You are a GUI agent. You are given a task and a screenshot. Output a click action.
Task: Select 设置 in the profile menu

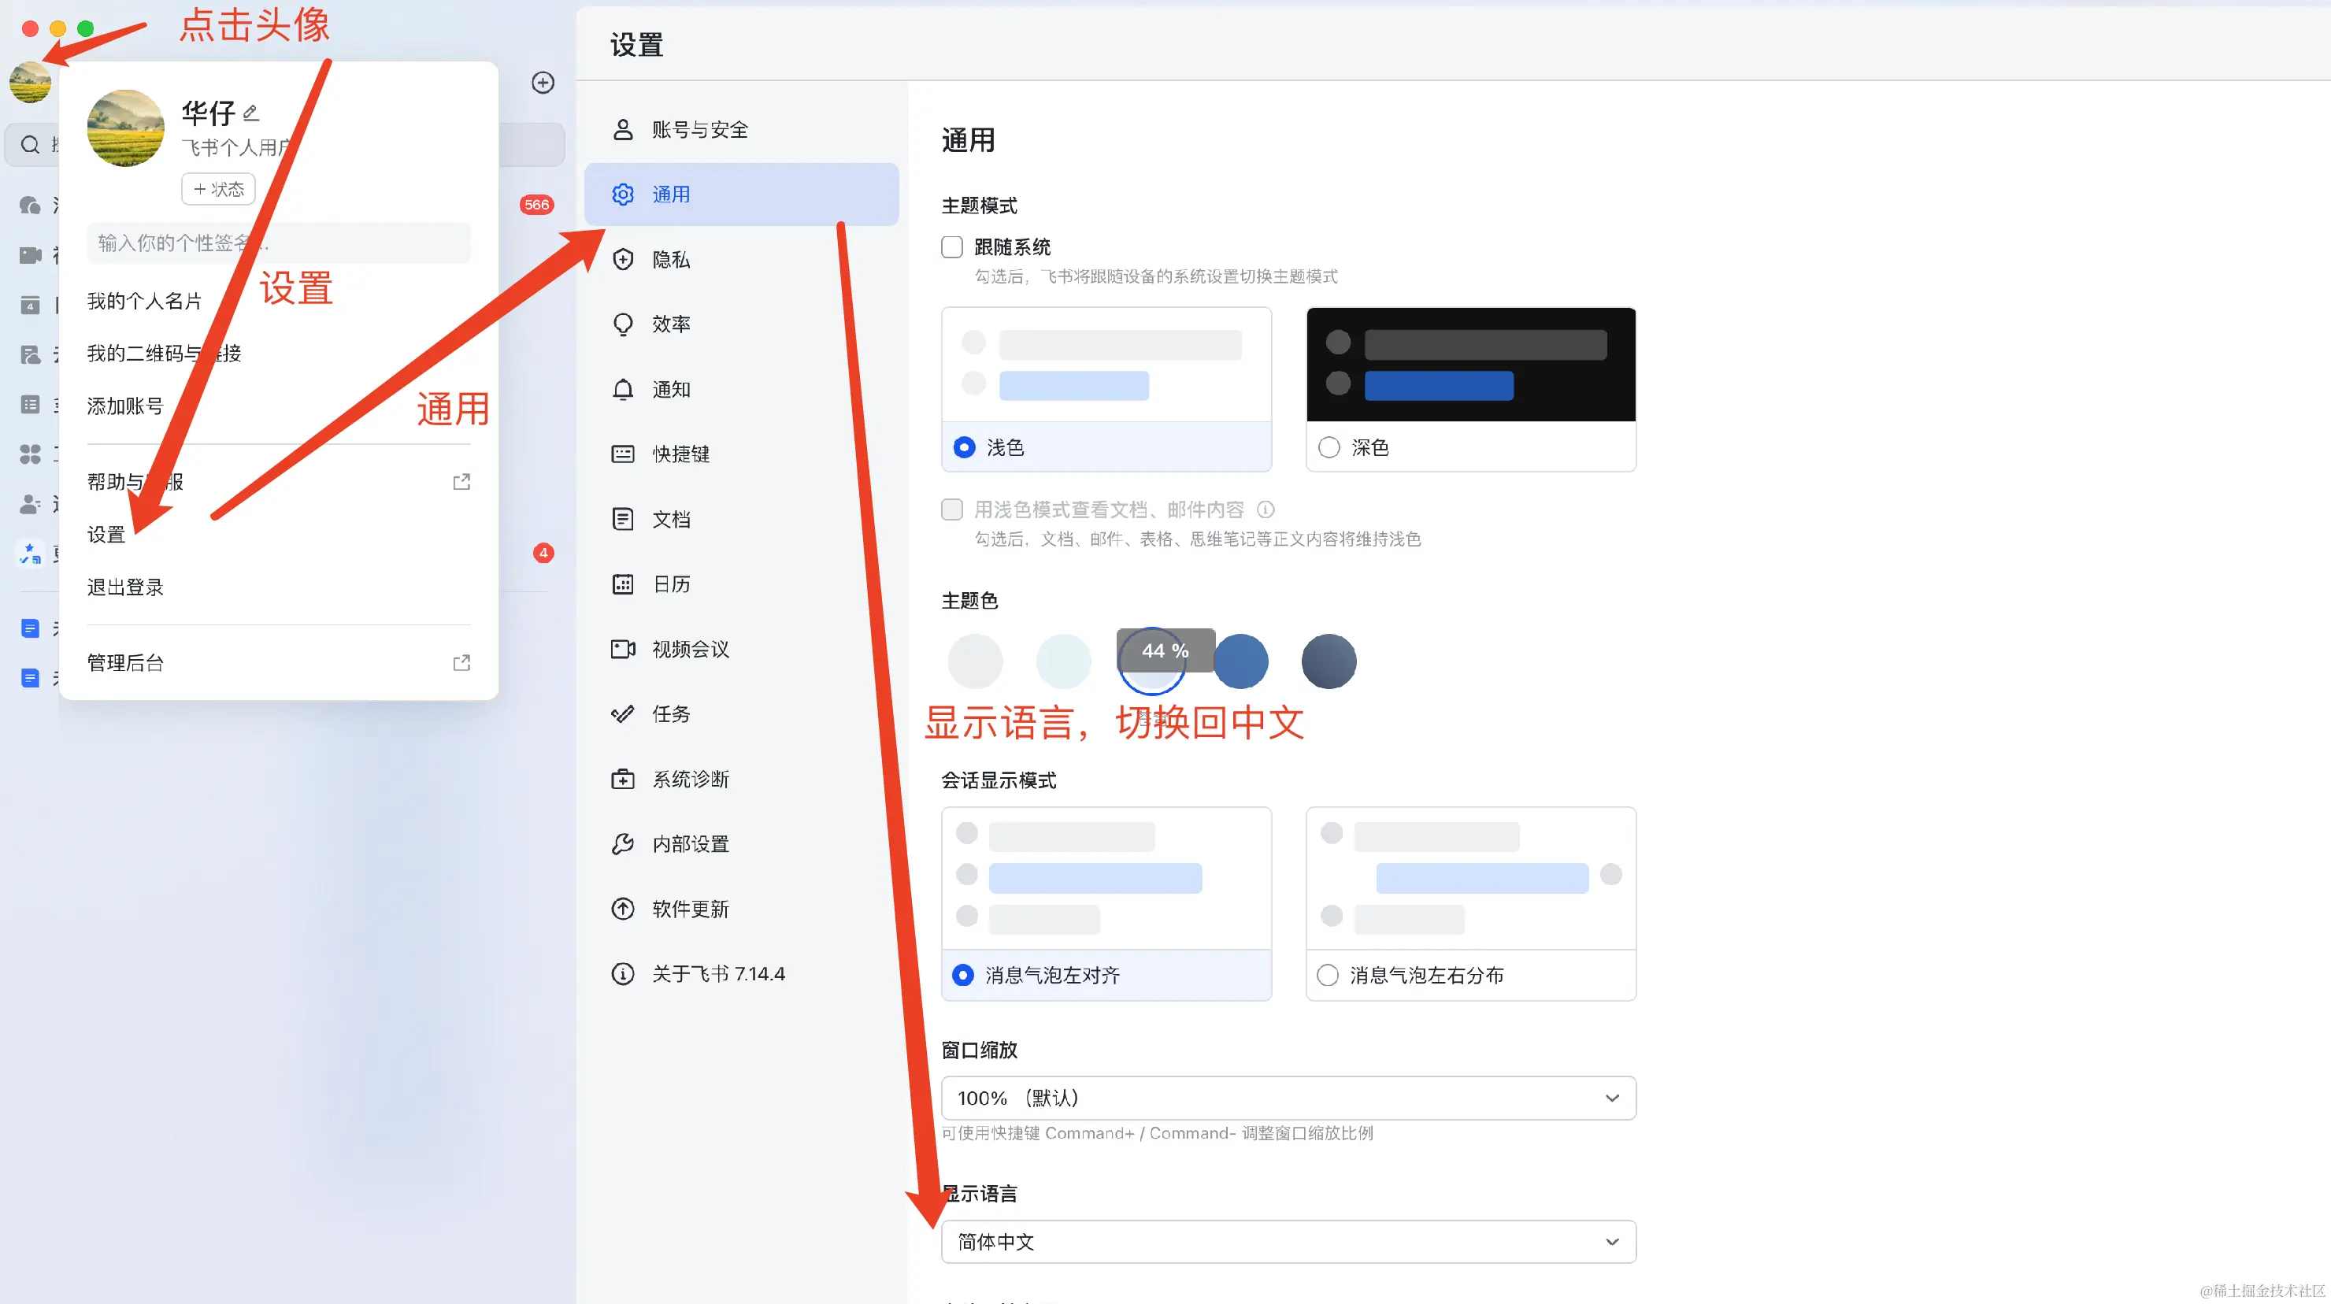[x=106, y=535]
